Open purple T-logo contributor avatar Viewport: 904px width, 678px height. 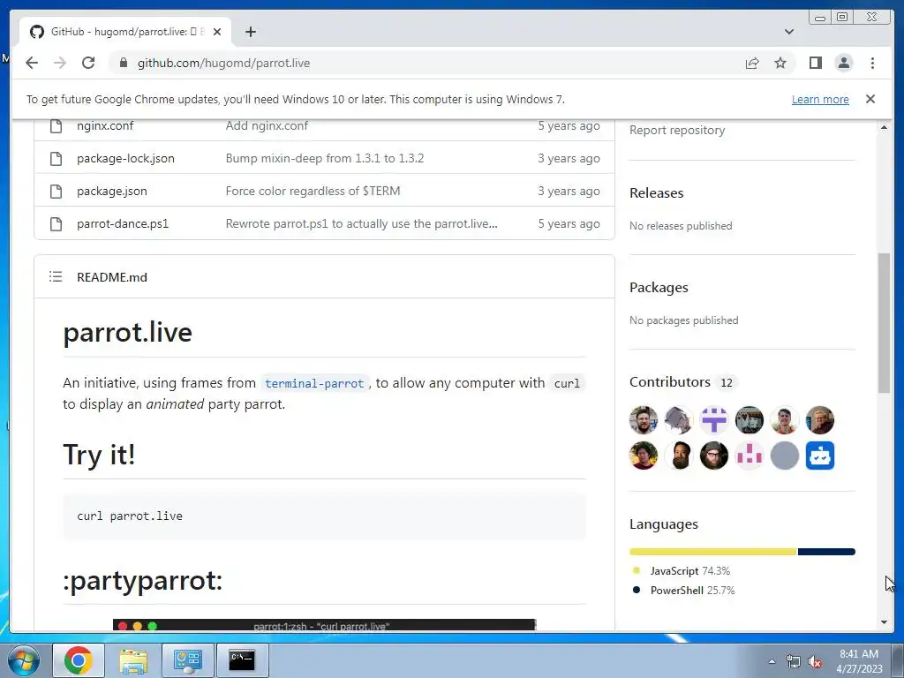click(x=713, y=420)
